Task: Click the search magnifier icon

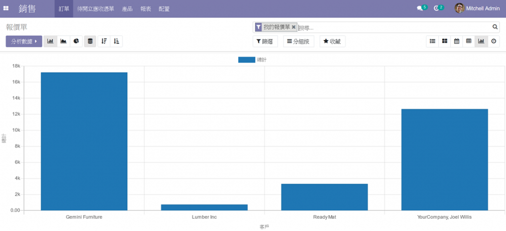Action: pyautogui.click(x=495, y=27)
